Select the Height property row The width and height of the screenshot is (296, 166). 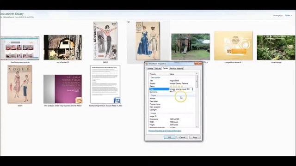point(172,125)
